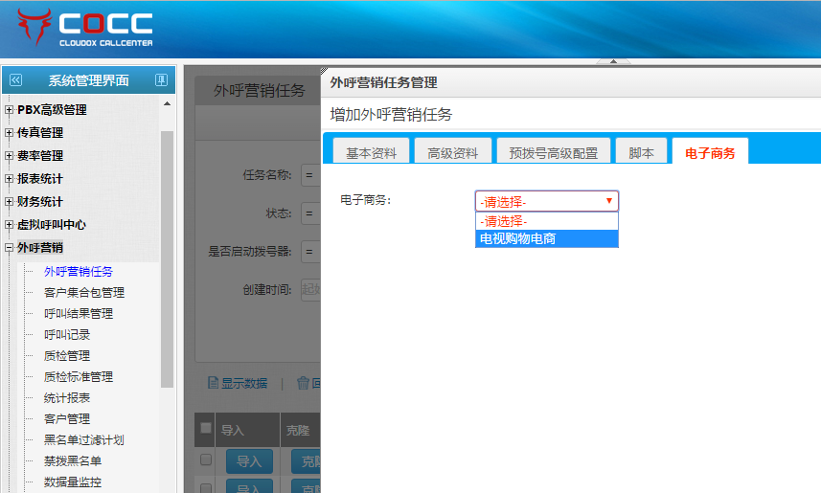The image size is (821, 493).
Task: Check the second table row checkbox
Action: pyautogui.click(x=205, y=487)
